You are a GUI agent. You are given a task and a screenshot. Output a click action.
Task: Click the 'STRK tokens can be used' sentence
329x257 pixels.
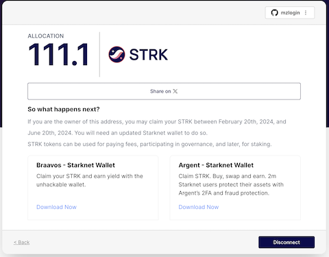pos(149,144)
